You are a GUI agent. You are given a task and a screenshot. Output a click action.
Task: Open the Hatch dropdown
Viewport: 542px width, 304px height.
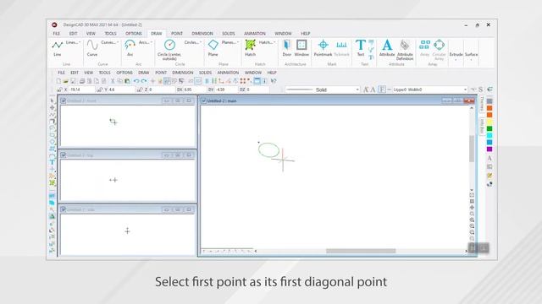267,42
